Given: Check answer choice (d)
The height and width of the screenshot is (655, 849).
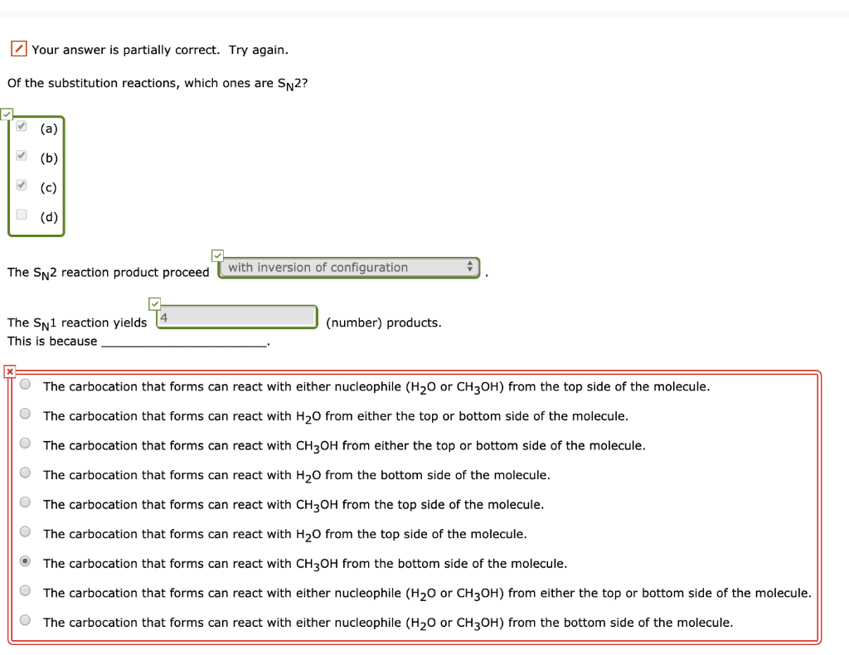Looking at the screenshot, I should 21,214.
